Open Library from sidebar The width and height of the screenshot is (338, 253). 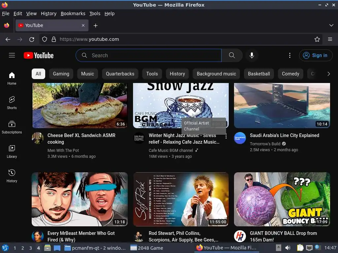point(12,152)
